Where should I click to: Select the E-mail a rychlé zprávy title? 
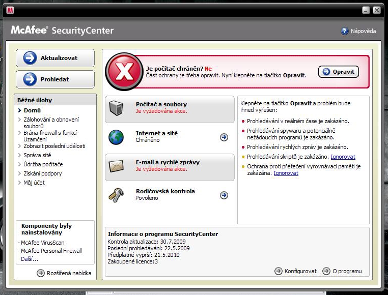[x=168, y=162]
